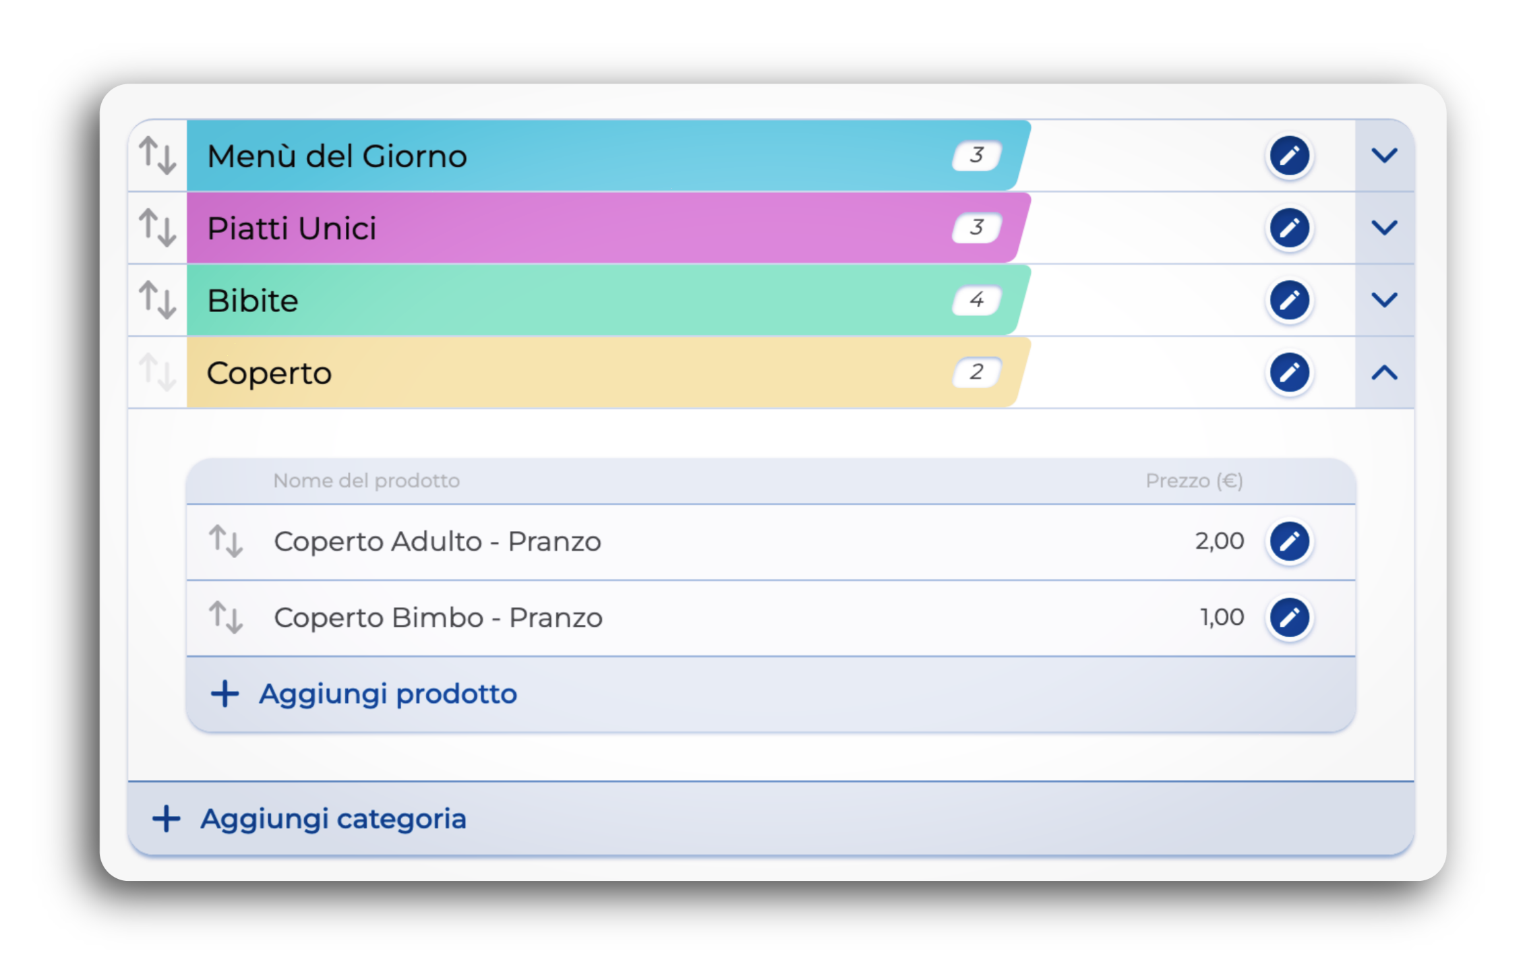Edit the Coperto category via pencil

tap(1289, 372)
